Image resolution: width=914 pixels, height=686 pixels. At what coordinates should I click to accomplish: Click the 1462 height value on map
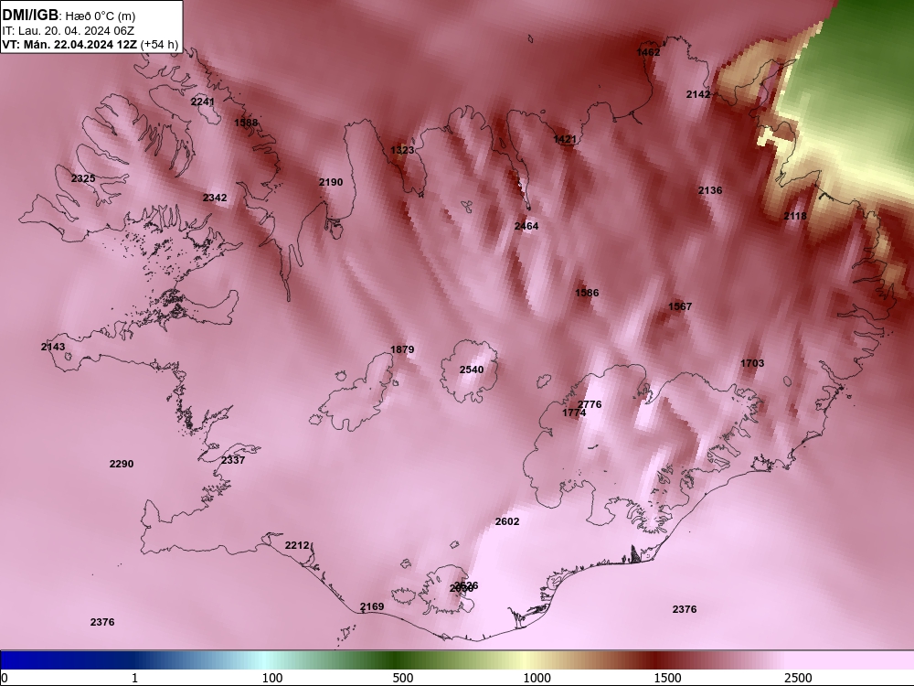tap(648, 52)
